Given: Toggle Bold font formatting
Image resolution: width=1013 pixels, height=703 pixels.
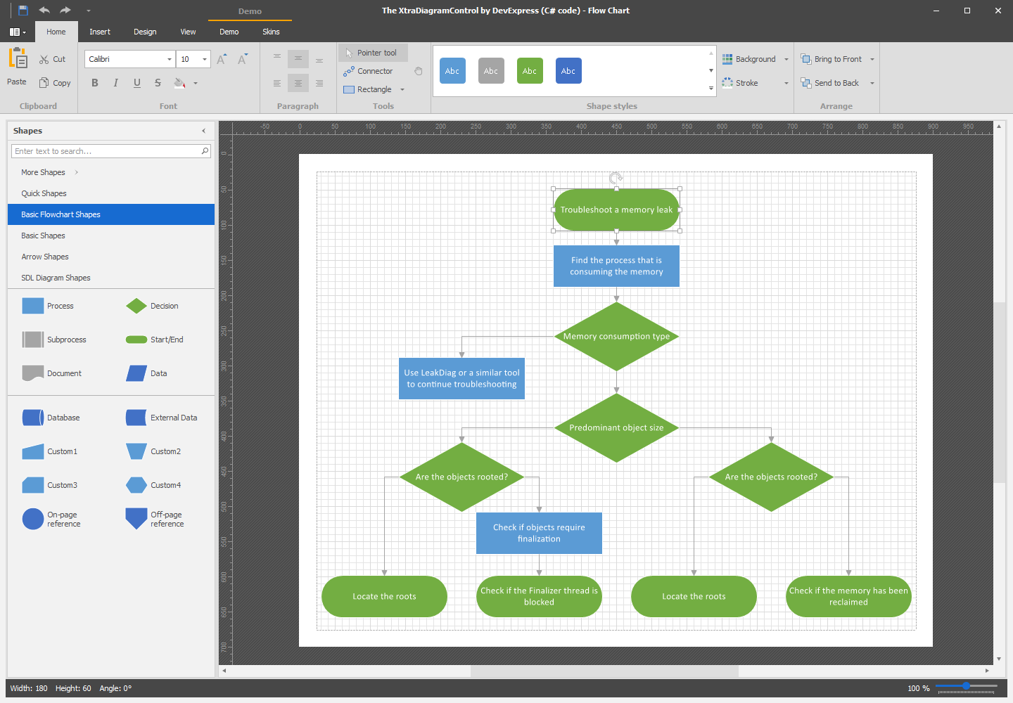Looking at the screenshot, I should tap(95, 83).
